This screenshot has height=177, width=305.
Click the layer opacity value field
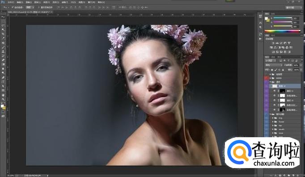tap(296, 65)
